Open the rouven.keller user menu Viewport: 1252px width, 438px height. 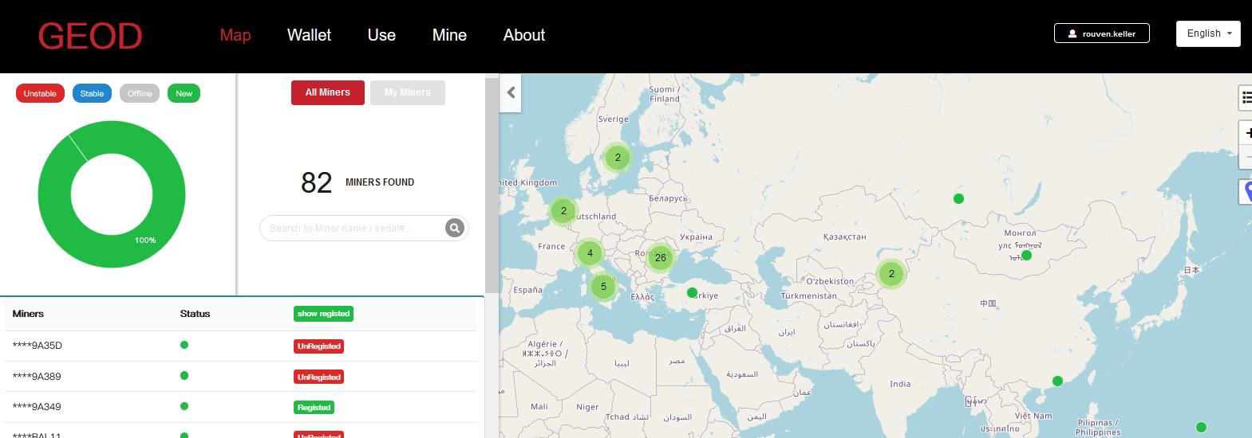click(1101, 33)
